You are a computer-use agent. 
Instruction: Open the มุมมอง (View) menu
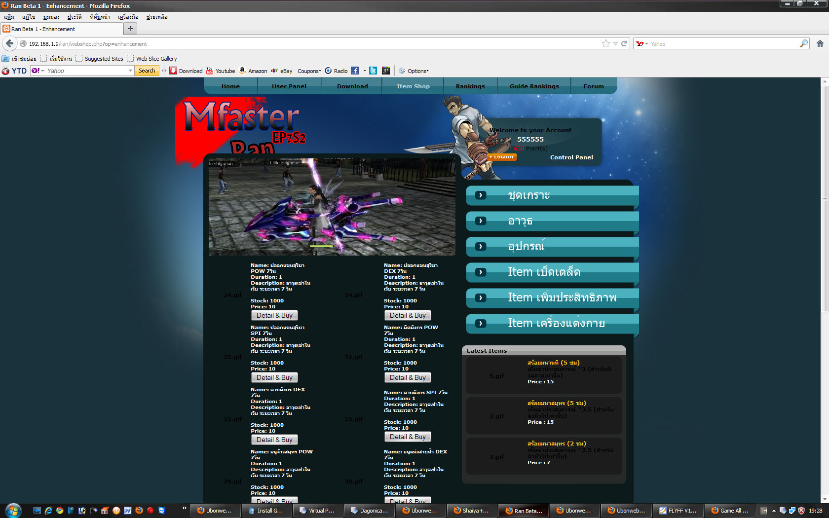pyautogui.click(x=51, y=17)
